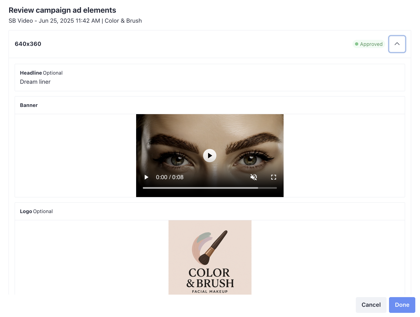Viewport: 420px width, 317px height.
Task: Open video in fullscreen mode
Action: click(274, 177)
